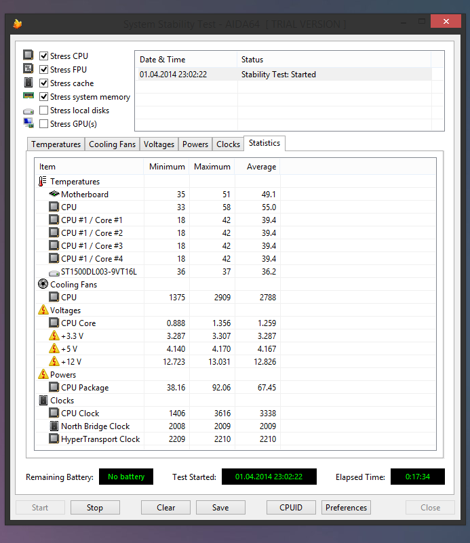Click the FPU percent icon beside Stress FPU
The height and width of the screenshot is (543, 470).
click(28, 68)
